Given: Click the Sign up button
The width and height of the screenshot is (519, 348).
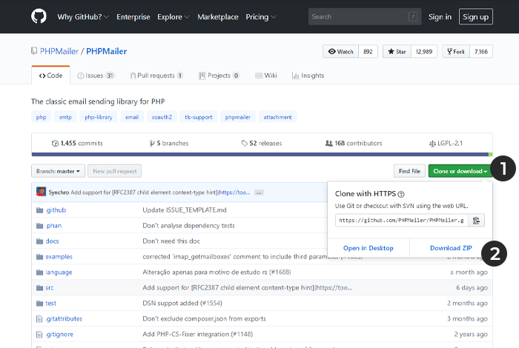Looking at the screenshot, I should coord(476,16).
